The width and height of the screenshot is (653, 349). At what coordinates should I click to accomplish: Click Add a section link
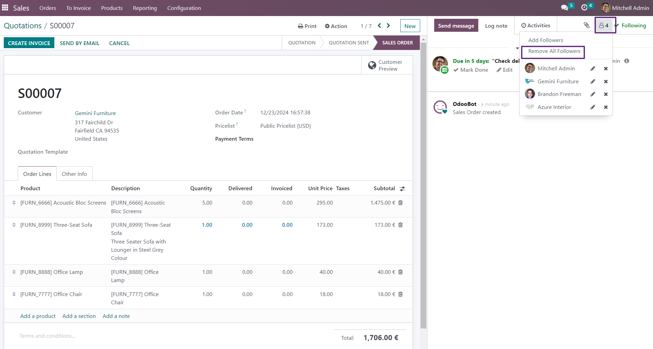coord(79,316)
